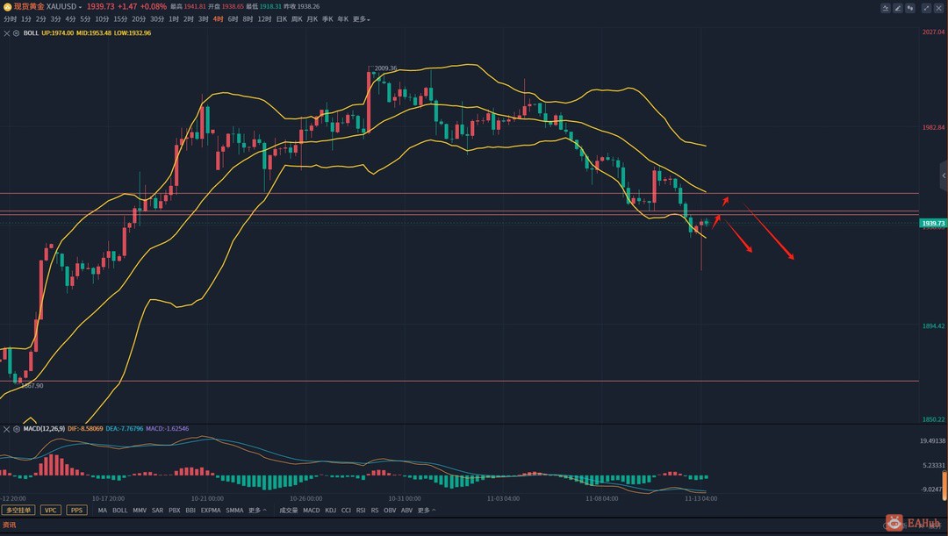Screen dimensions: 948x536
Task: Toggle the SMMA overlay indicator
Action: tap(234, 511)
